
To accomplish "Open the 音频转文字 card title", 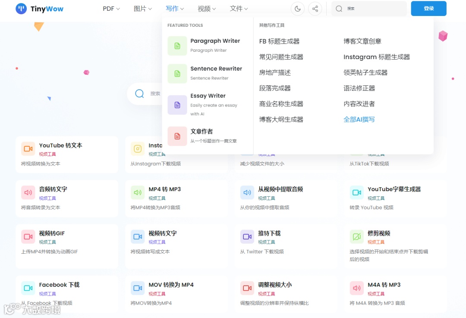I will [x=53, y=189].
